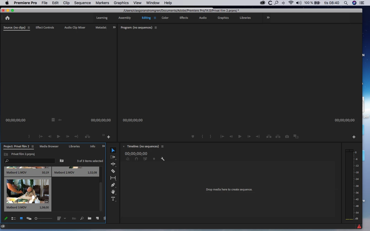The height and width of the screenshot is (231, 370).
Task: Open Project panel hamburger menu
Action: [33, 147]
